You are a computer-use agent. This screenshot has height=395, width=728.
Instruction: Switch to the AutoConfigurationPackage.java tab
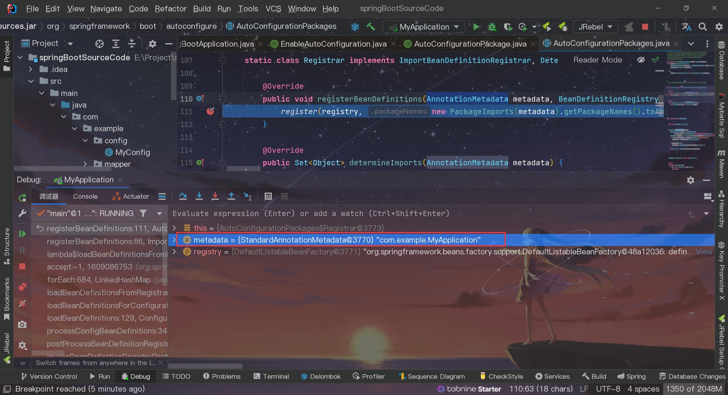470,44
